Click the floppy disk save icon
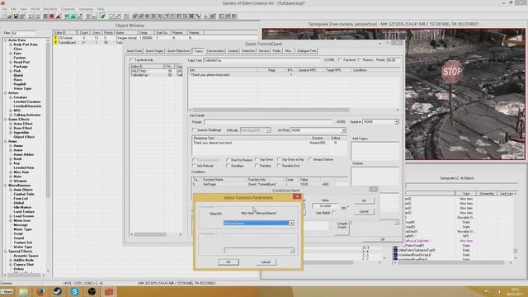The width and height of the screenshot is (528, 297). [x=16, y=16]
